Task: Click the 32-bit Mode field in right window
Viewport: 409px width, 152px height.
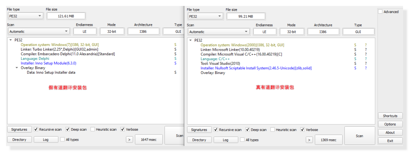Action: pyautogui.click(x=291, y=32)
